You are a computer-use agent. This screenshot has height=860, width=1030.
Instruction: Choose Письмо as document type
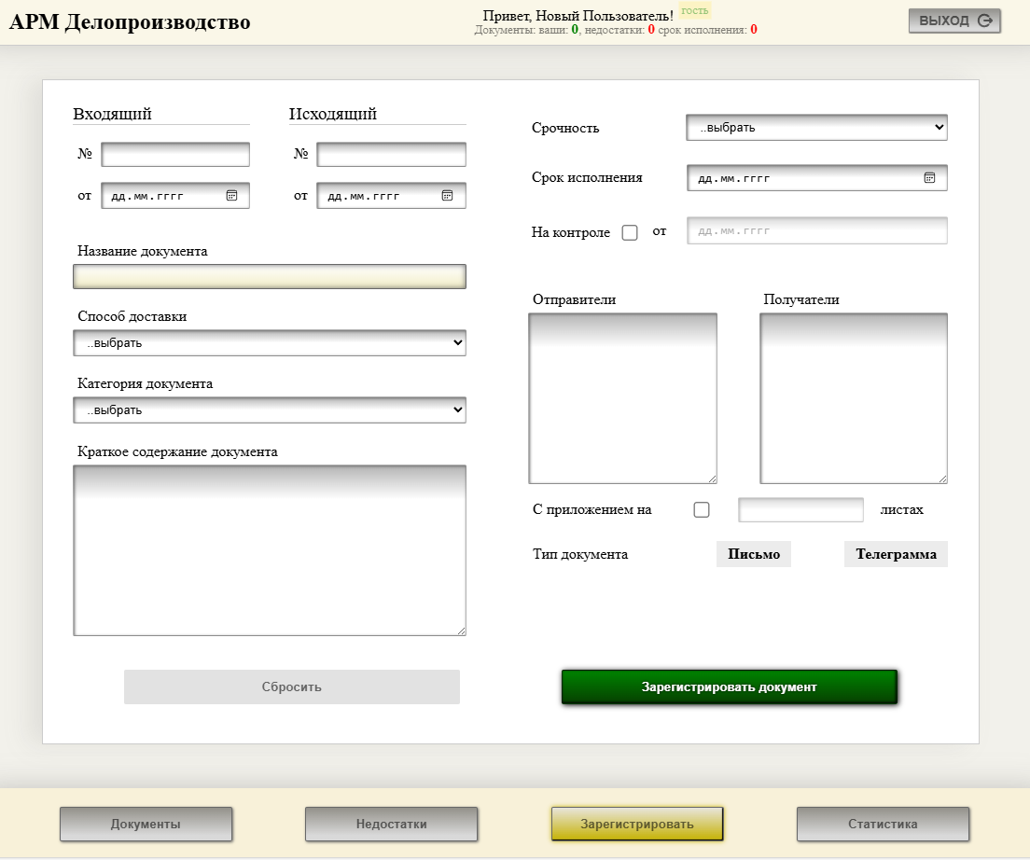pos(754,554)
